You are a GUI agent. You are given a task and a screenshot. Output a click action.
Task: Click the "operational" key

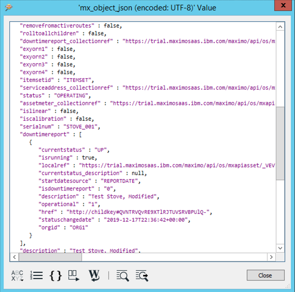[59, 205]
